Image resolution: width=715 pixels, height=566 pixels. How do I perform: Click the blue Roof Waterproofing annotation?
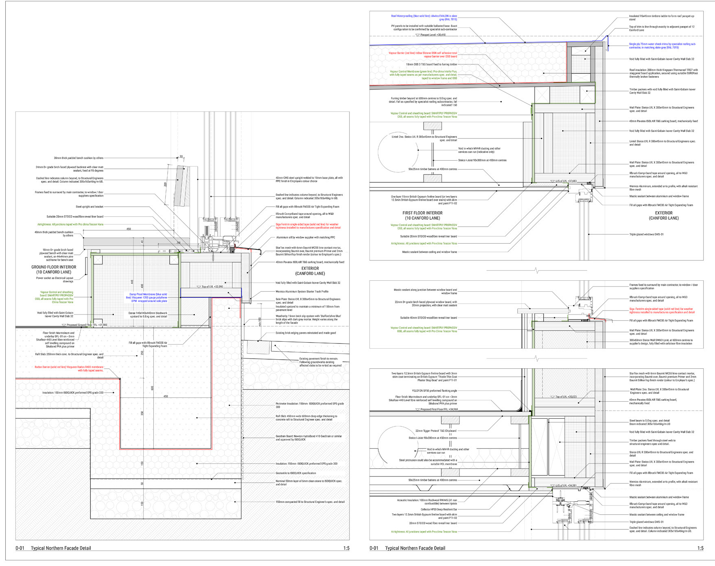[424, 18]
